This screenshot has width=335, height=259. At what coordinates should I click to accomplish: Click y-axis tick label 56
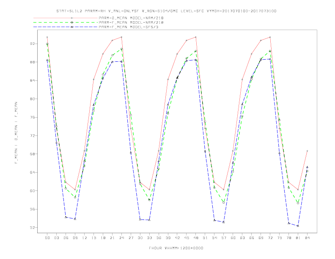tap(32, 209)
